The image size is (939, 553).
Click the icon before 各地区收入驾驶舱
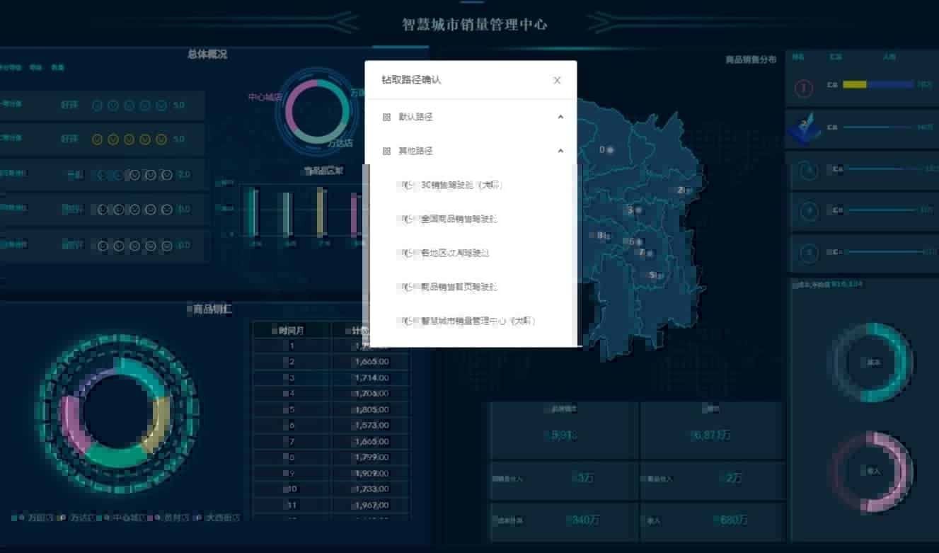click(408, 253)
